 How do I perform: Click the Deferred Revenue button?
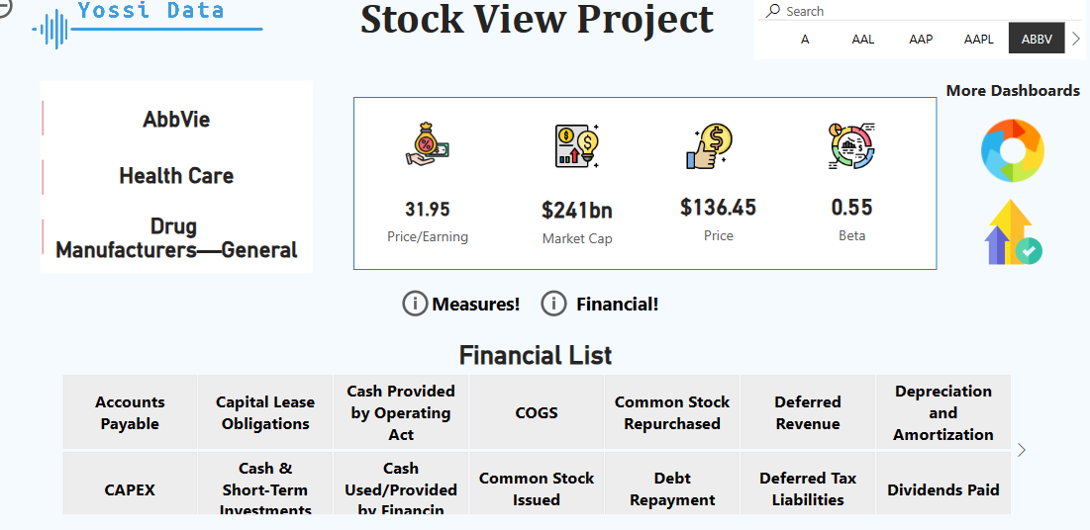point(808,412)
